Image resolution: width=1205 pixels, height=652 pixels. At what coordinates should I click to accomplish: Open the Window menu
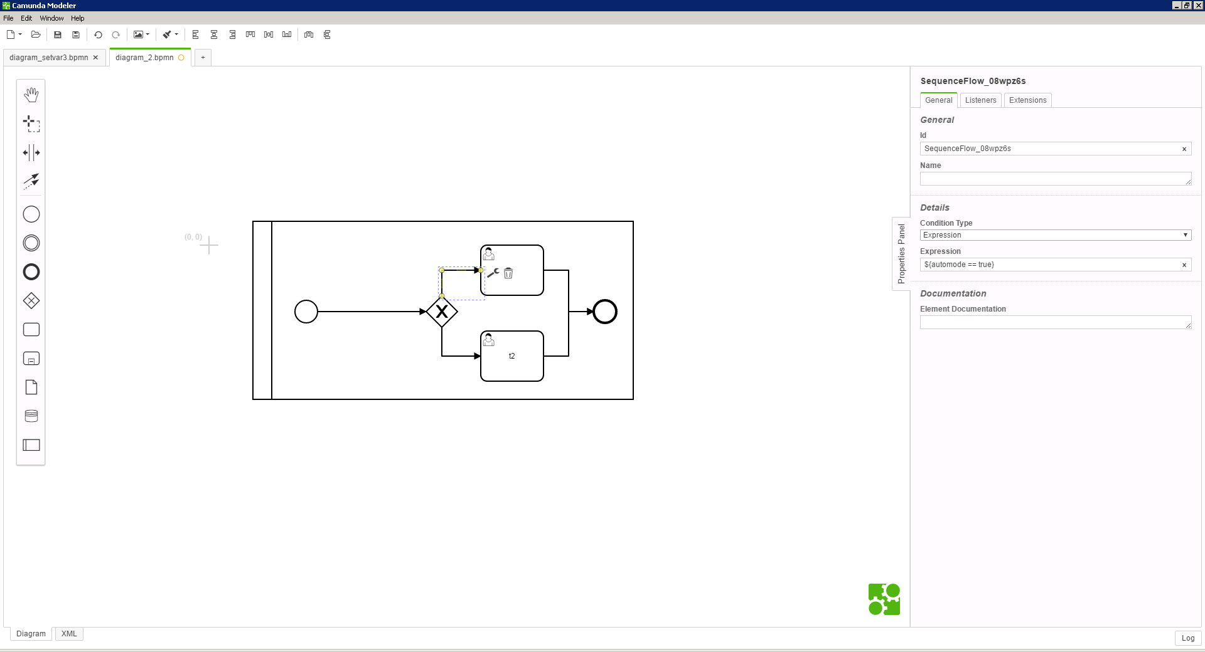[51, 18]
